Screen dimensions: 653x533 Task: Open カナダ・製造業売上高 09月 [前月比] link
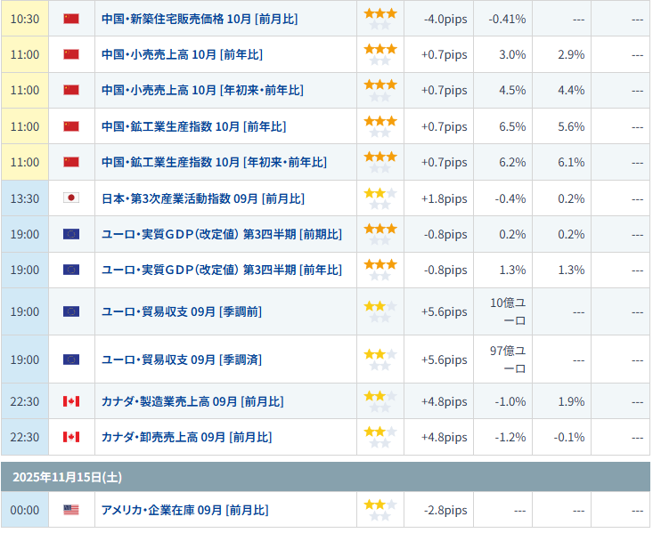(x=192, y=401)
